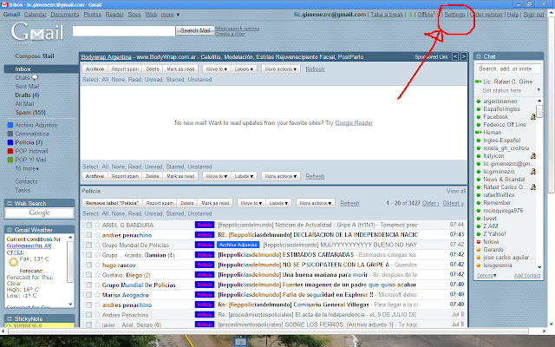The width and height of the screenshot is (555, 347).
Task: Expand the '15 more' labels list
Action: (x=27, y=168)
